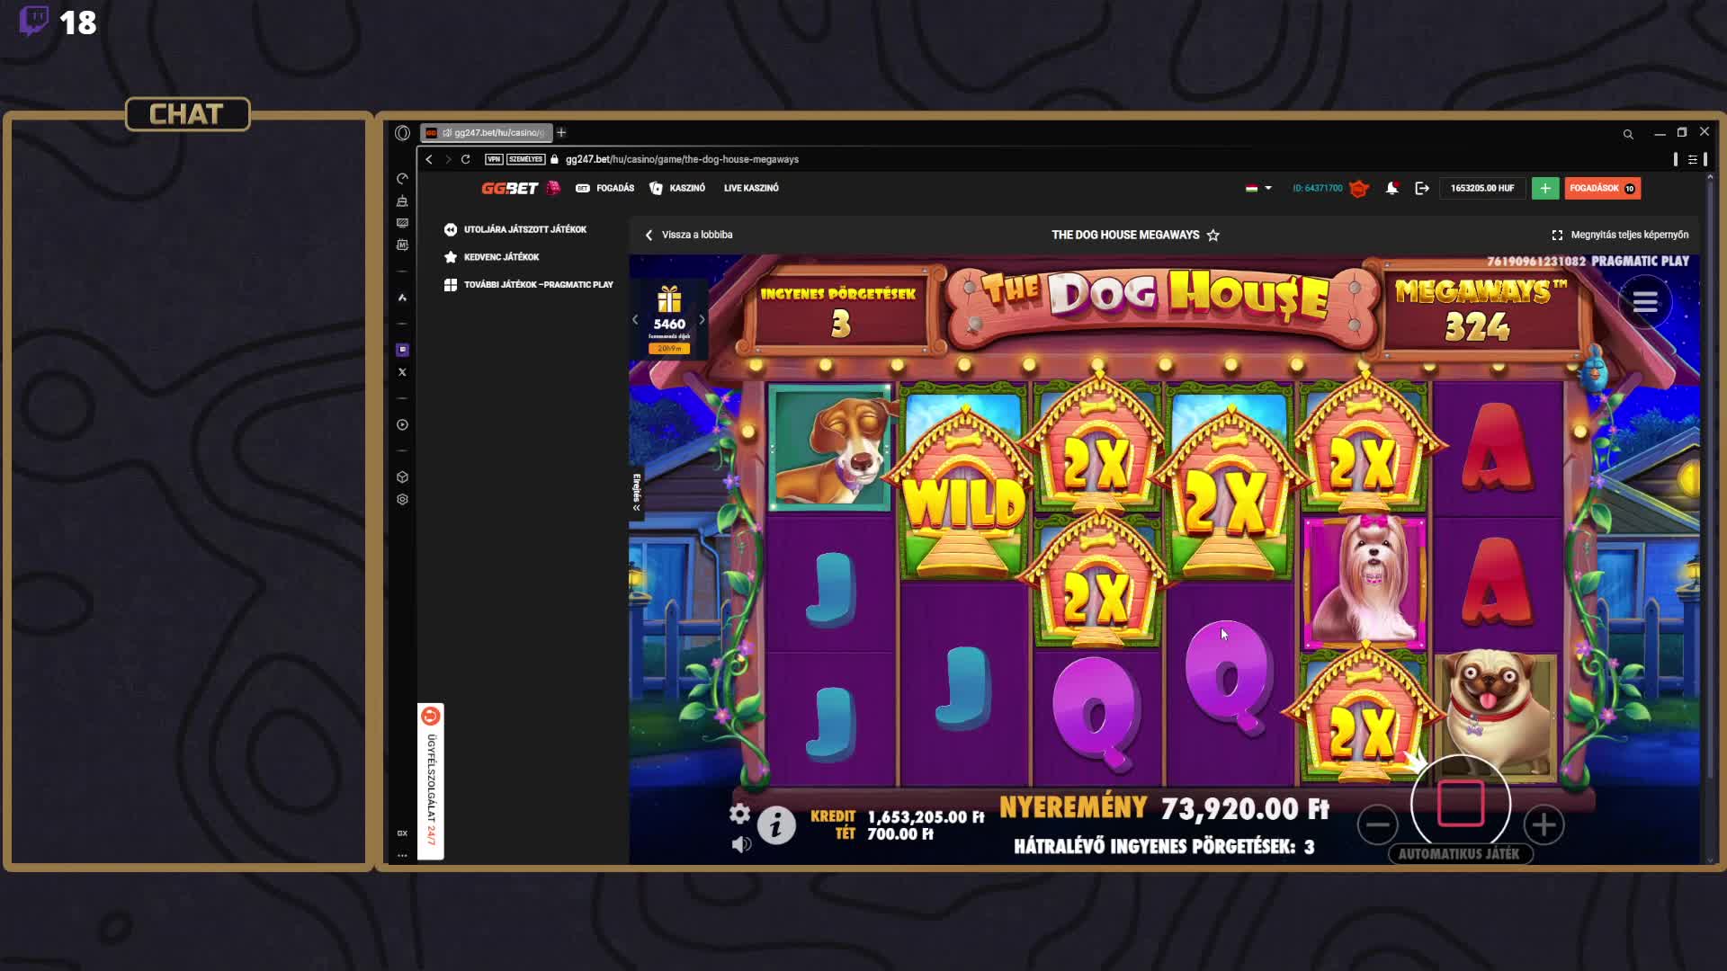Open sidebar three-dots more menu
The width and height of the screenshot is (1727, 971).
point(402,855)
